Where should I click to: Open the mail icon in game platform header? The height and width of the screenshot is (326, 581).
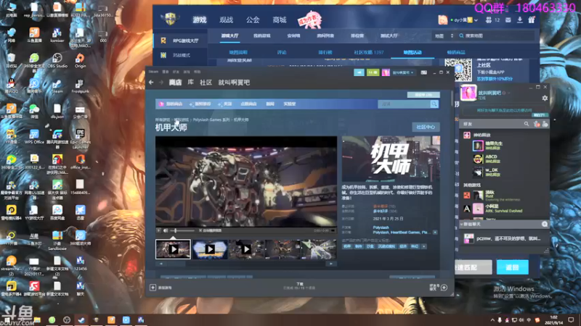[x=508, y=20]
